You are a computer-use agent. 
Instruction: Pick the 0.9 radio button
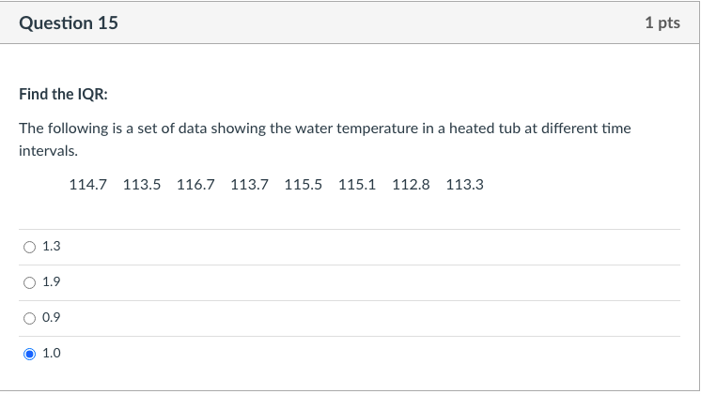pyautogui.click(x=30, y=318)
